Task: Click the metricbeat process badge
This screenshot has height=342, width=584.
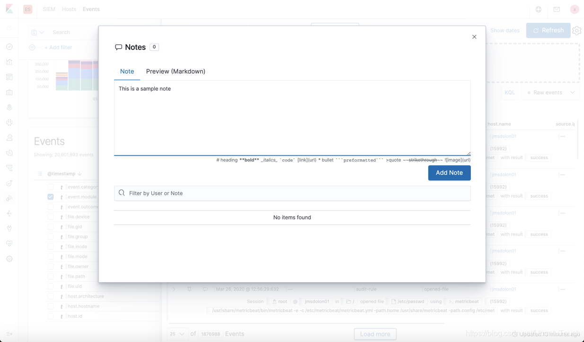Action: pos(463,302)
